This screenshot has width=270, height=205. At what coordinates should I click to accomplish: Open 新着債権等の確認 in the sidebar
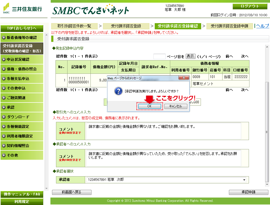[x=22, y=38]
